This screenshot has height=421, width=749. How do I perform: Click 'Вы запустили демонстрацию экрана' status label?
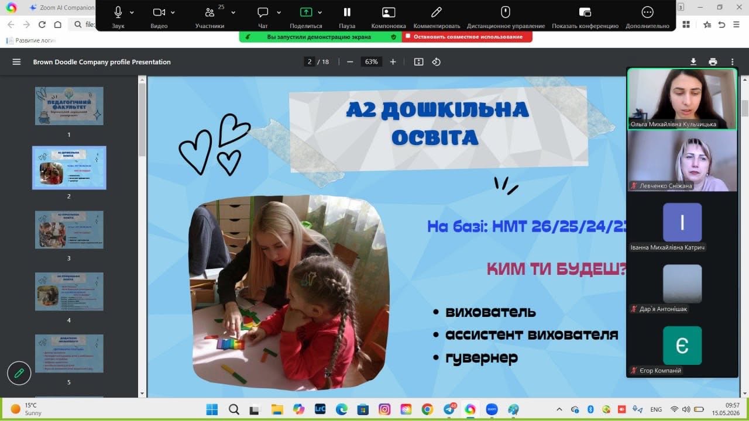319,37
